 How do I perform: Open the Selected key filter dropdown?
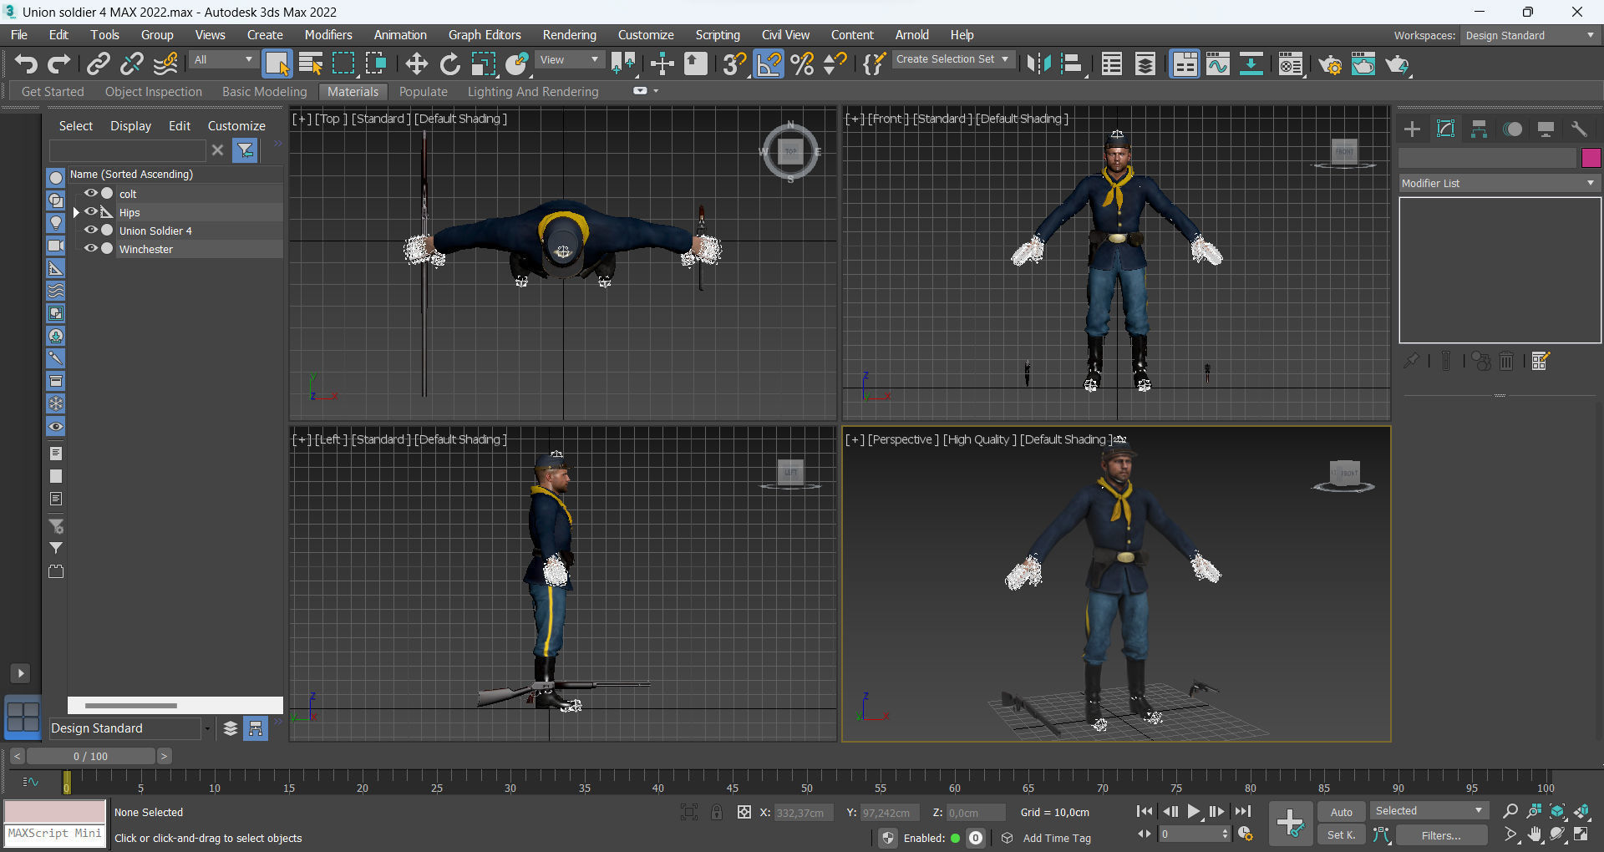pyautogui.click(x=1429, y=811)
